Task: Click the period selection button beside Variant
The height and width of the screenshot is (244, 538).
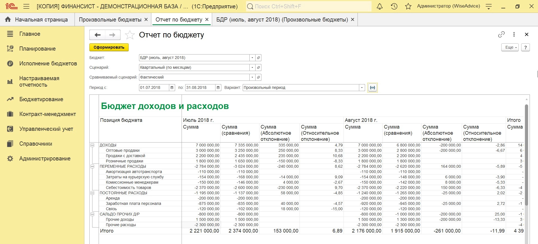Action: [372, 88]
